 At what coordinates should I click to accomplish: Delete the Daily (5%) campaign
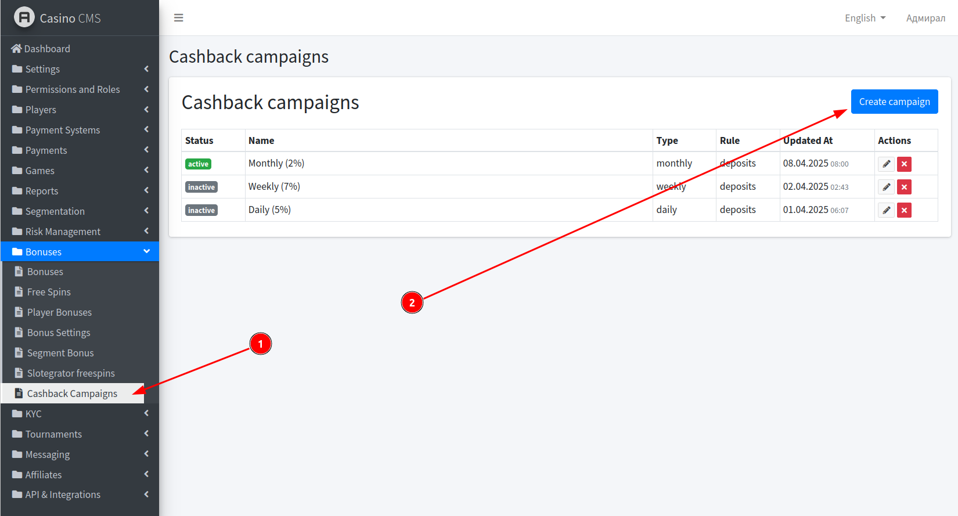coord(904,211)
